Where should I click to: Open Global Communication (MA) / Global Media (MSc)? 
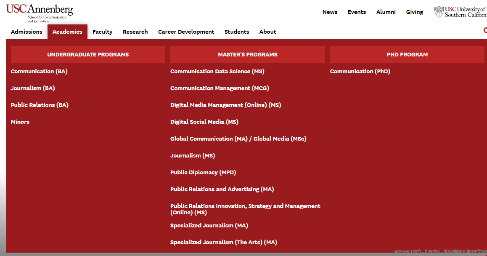238,139
